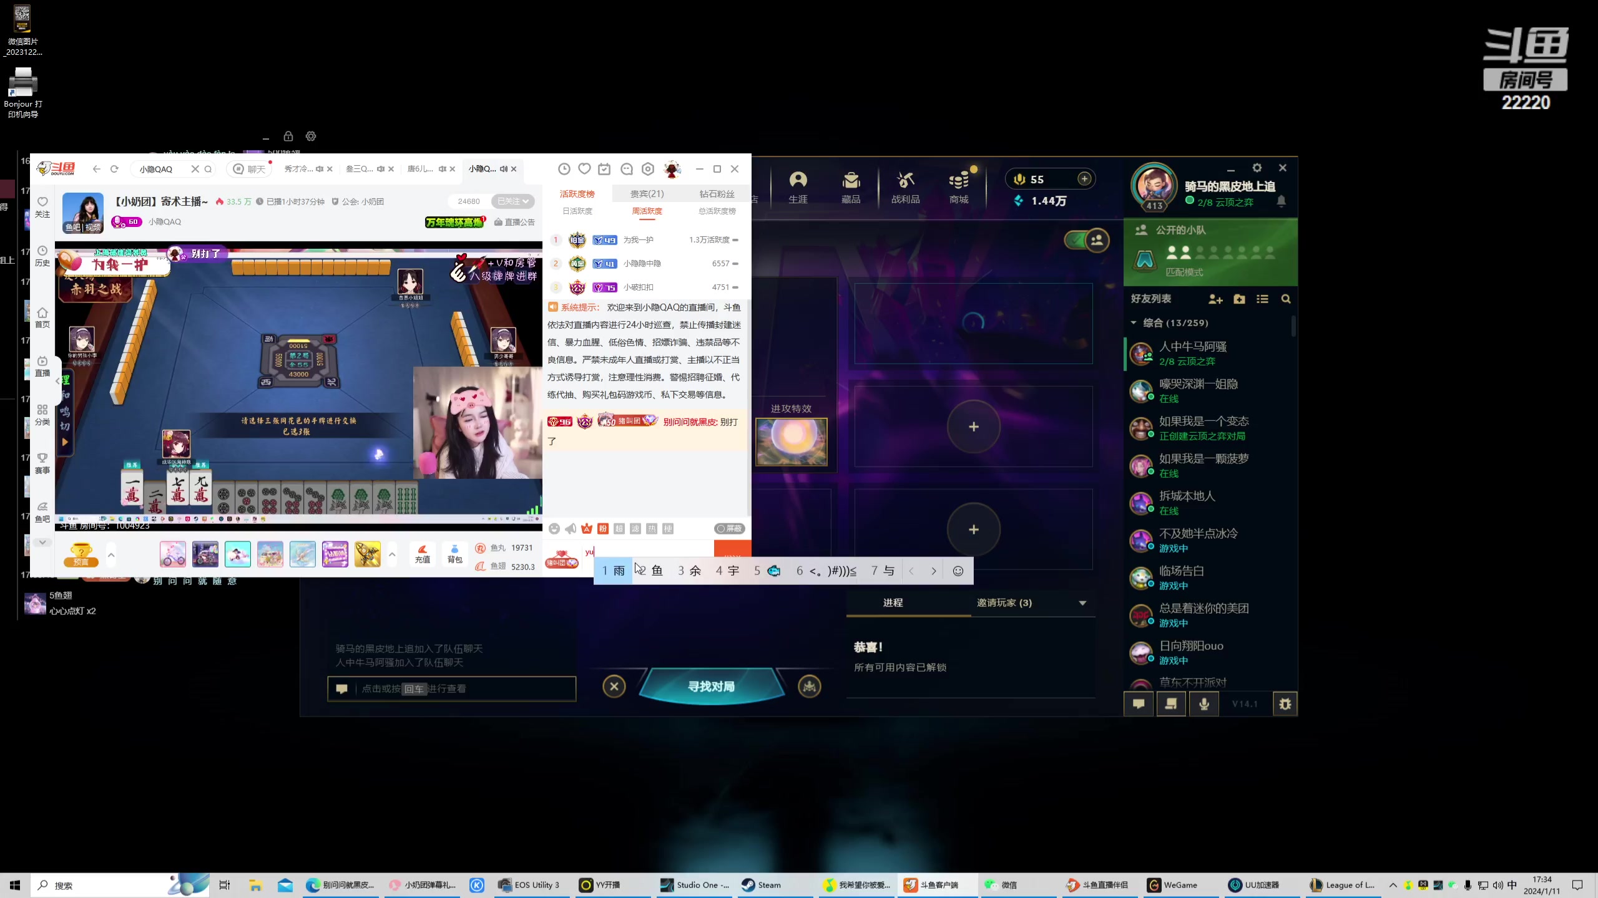Switch to 秀才冷 stream tab

[x=299, y=169]
